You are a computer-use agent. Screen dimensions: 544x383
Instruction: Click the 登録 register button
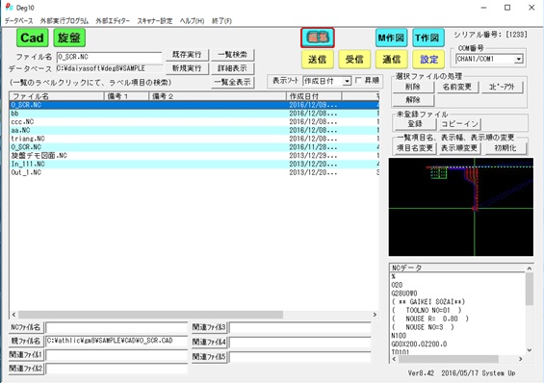[x=415, y=124]
